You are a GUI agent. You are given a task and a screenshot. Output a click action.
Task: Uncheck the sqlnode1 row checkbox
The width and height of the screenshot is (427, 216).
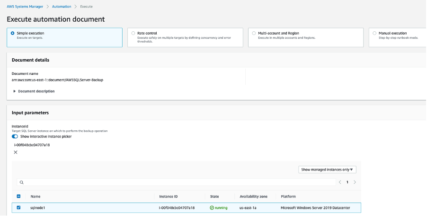[x=18, y=207]
